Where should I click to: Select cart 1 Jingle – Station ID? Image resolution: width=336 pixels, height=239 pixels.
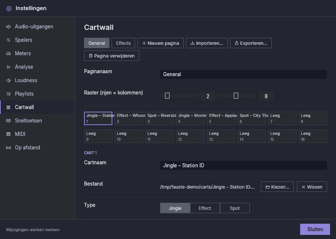click(x=98, y=118)
